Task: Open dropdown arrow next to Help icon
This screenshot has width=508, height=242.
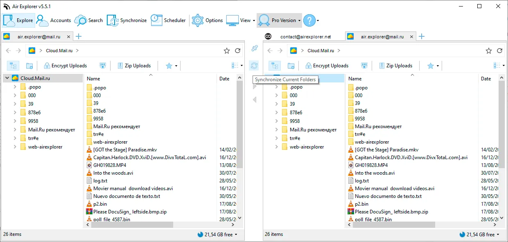Action: (318, 20)
